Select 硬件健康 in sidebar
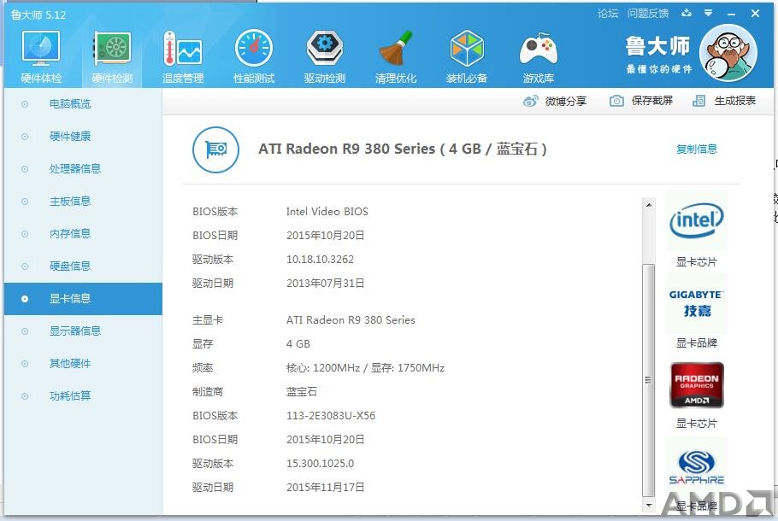 tap(83, 137)
